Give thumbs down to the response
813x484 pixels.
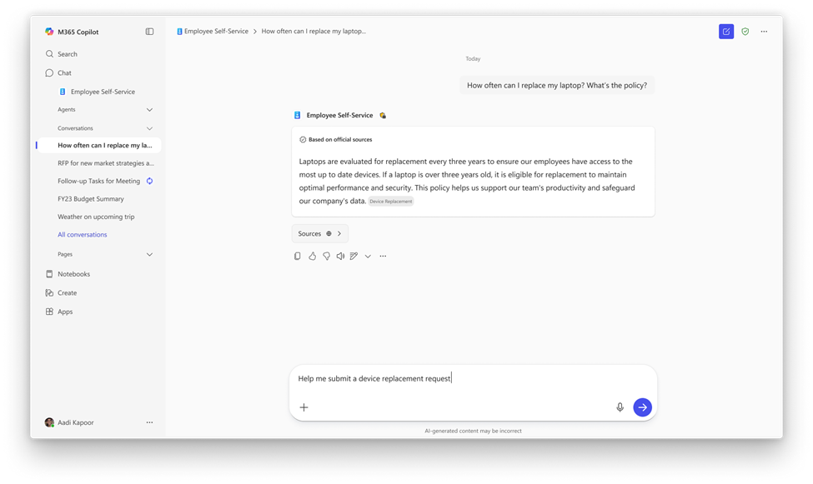tap(326, 256)
